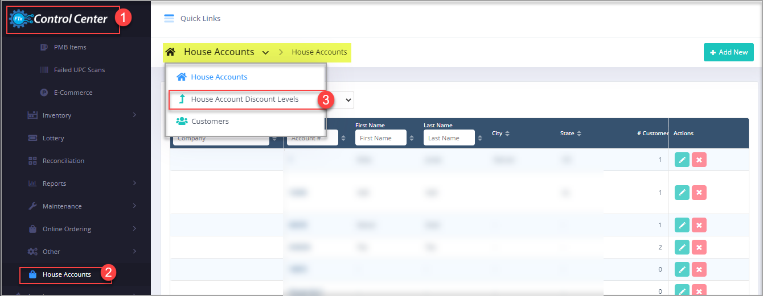Image resolution: width=763 pixels, height=296 pixels.
Task: Click the edit pencil icon in second row
Action: [x=682, y=193]
